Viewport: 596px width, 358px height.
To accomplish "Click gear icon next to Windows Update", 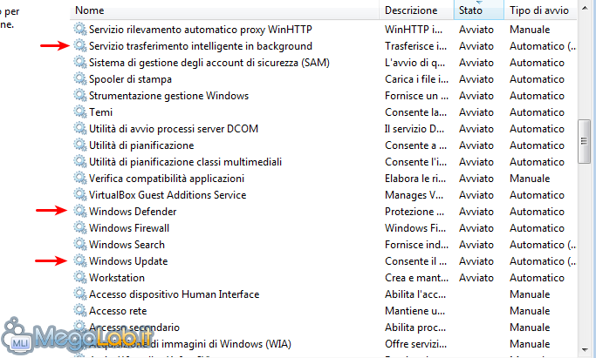I will [x=80, y=261].
